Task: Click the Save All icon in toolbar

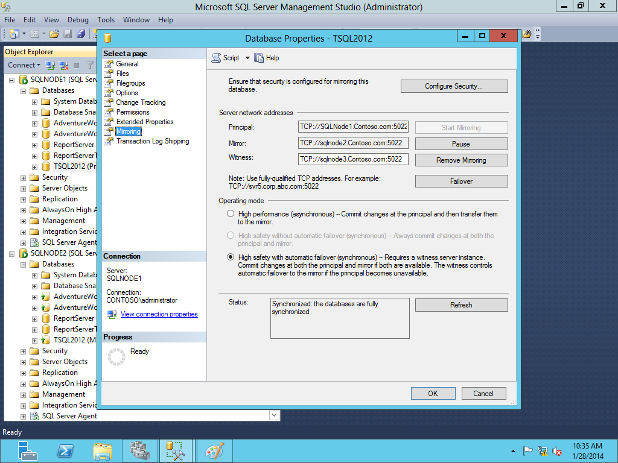Action: click(x=81, y=34)
